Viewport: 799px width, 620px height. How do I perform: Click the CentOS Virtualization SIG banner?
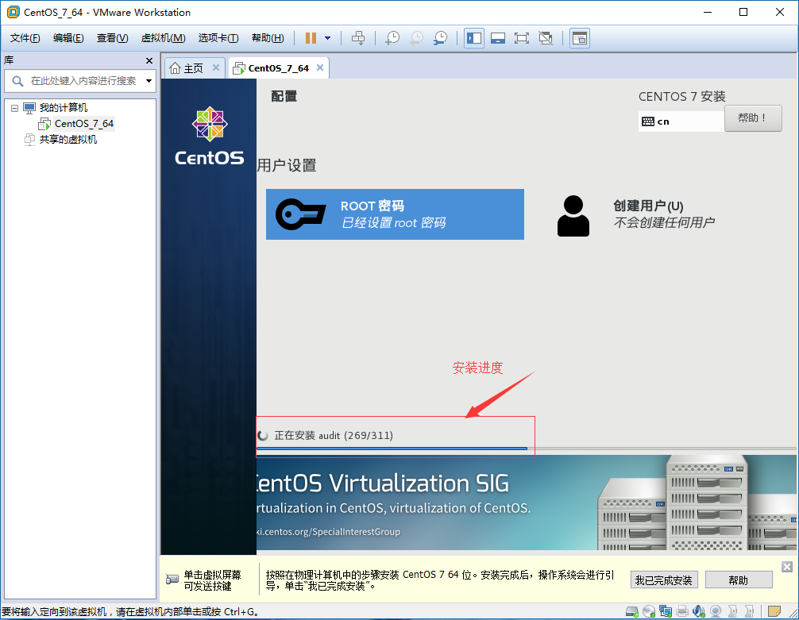[527, 503]
